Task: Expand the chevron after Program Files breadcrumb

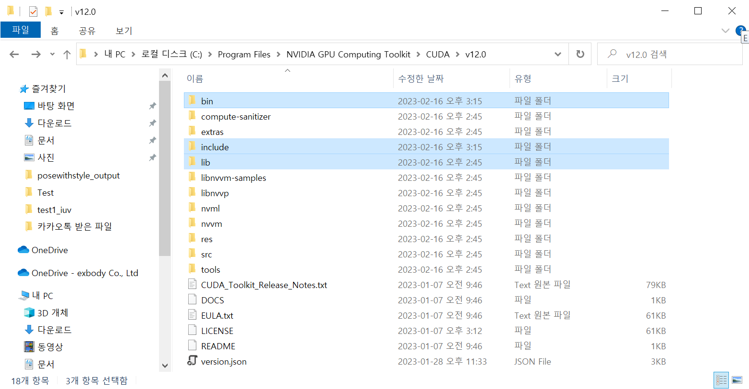Action: point(279,55)
